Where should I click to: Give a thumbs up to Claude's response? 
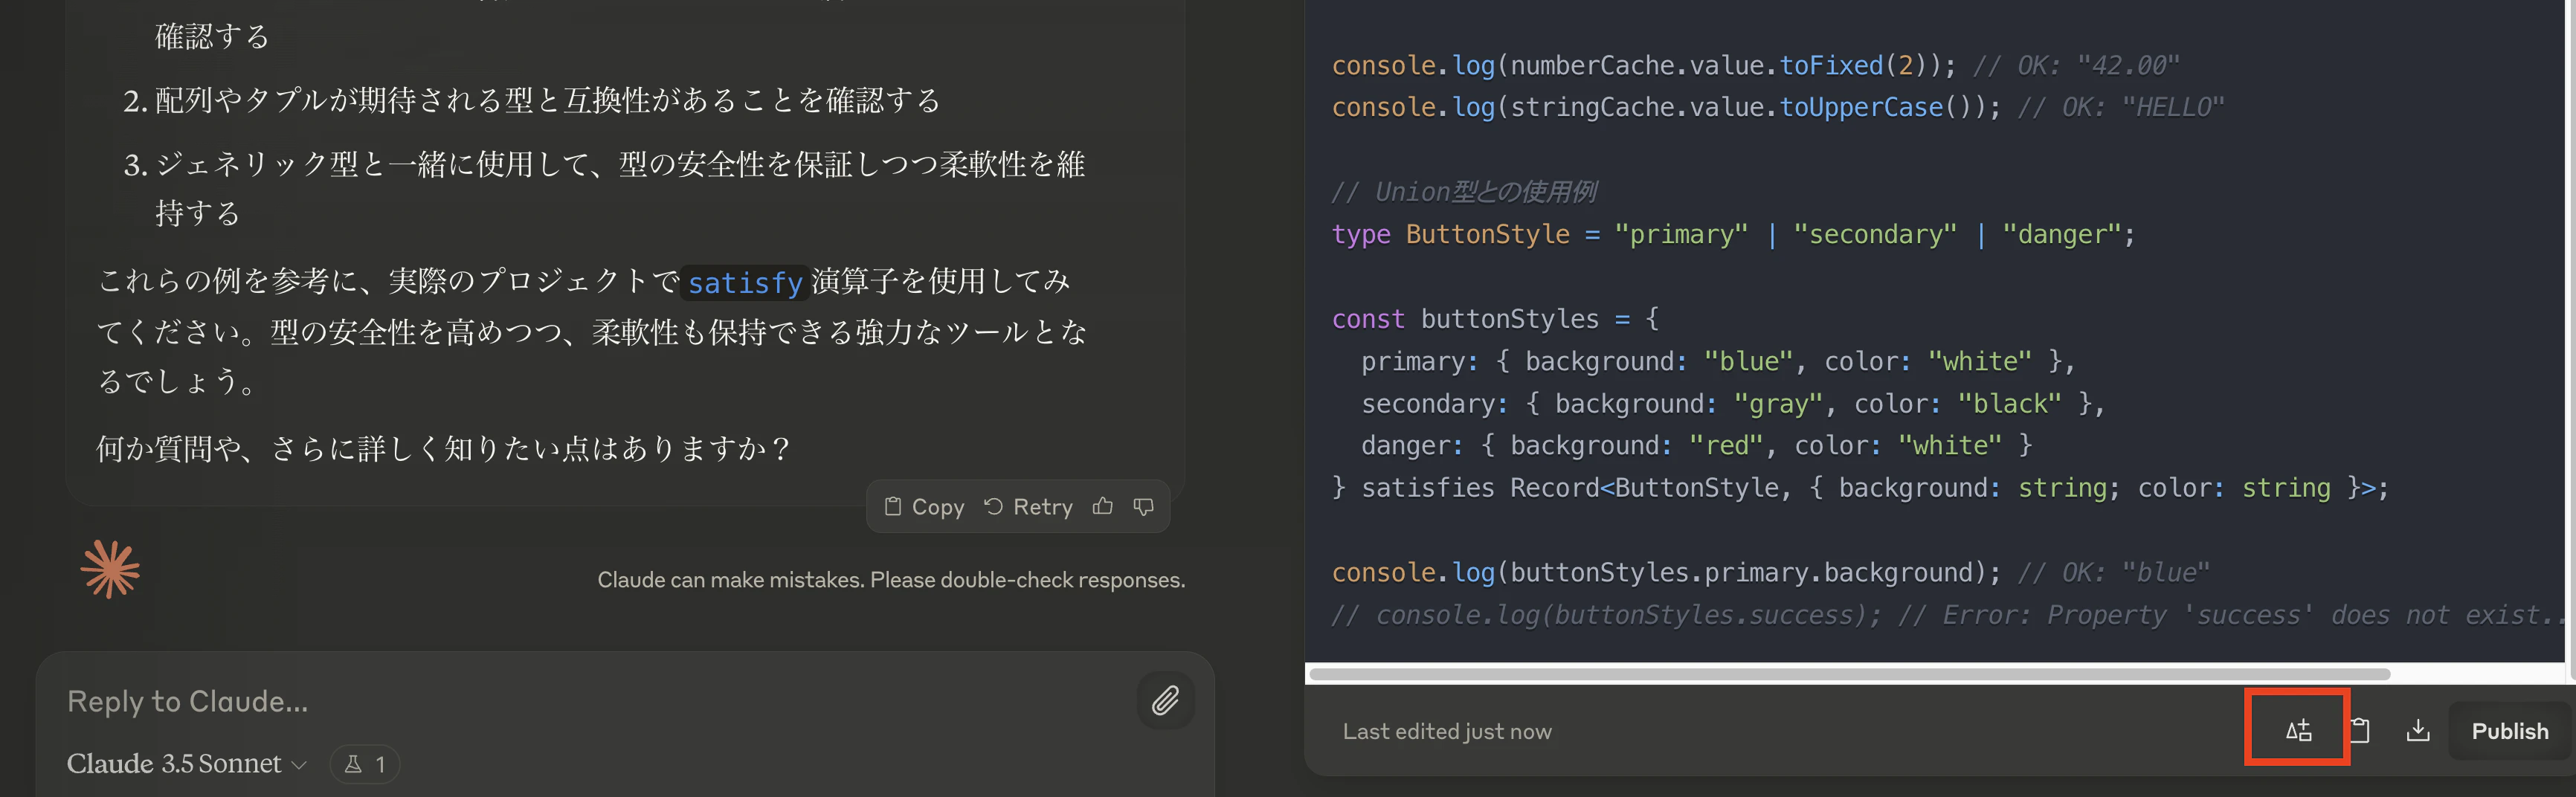coord(1102,506)
